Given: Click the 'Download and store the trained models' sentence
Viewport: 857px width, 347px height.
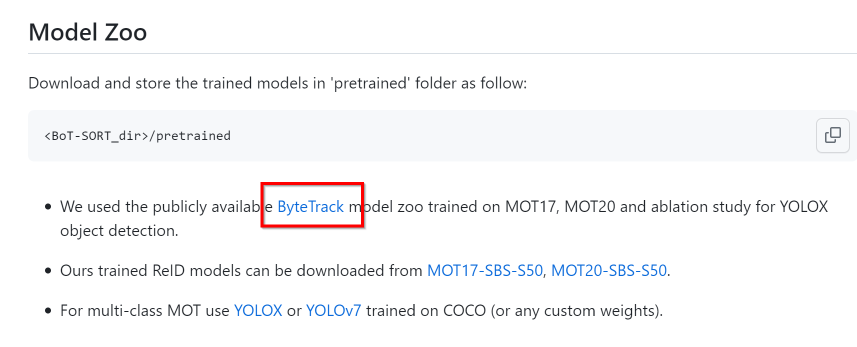Looking at the screenshot, I should (277, 83).
